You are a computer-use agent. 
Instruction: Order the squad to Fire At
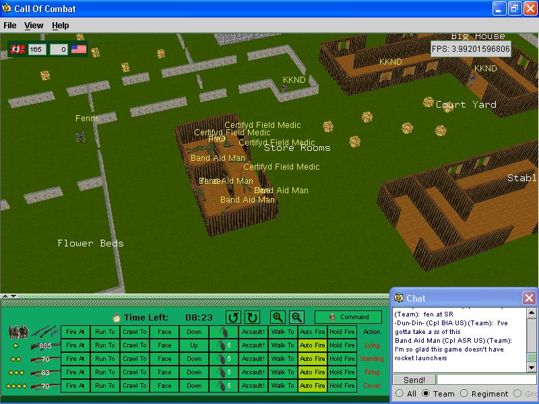pyautogui.click(x=75, y=332)
